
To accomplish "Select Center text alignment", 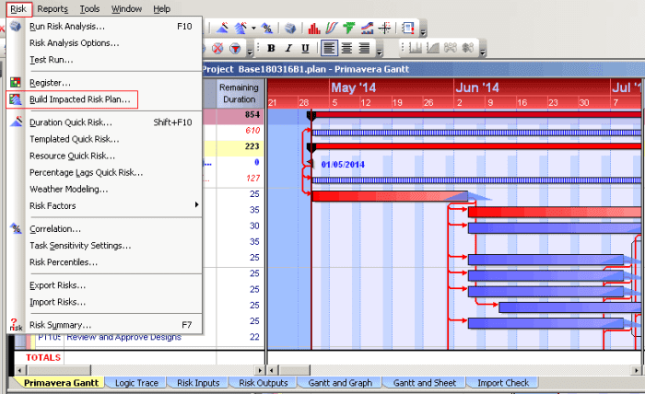I will 346,49.
